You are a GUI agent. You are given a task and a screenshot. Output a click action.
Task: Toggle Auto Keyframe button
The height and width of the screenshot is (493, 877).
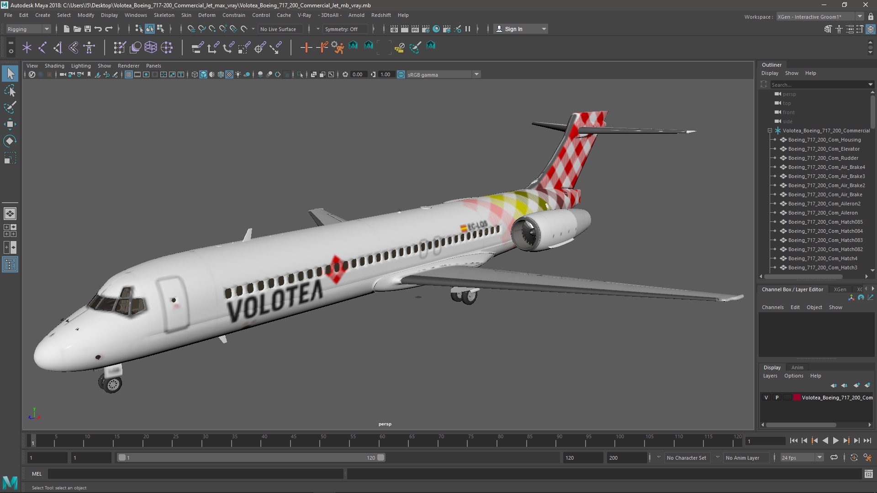pyautogui.click(x=854, y=457)
